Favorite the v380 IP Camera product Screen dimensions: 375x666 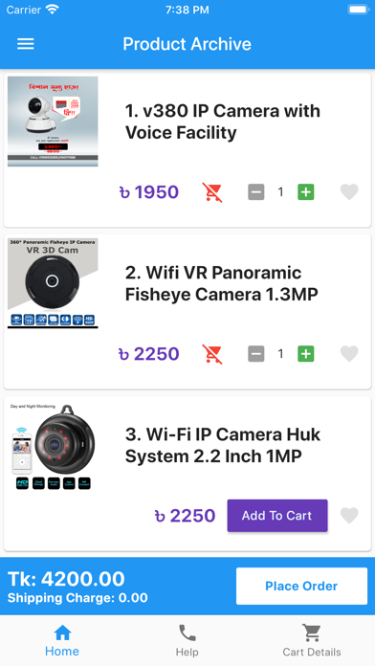pos(349,192)
